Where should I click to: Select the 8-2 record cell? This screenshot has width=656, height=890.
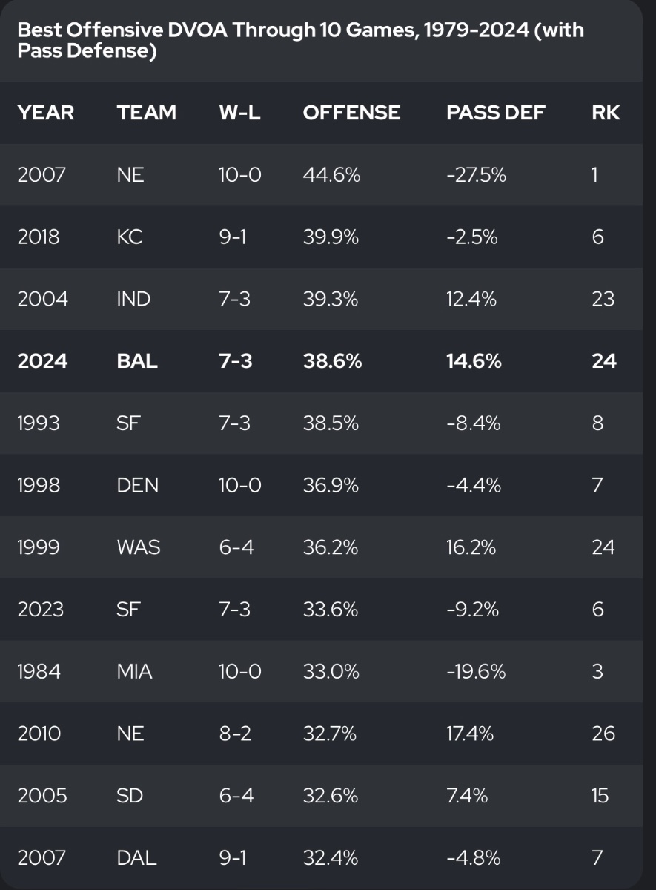234,734
